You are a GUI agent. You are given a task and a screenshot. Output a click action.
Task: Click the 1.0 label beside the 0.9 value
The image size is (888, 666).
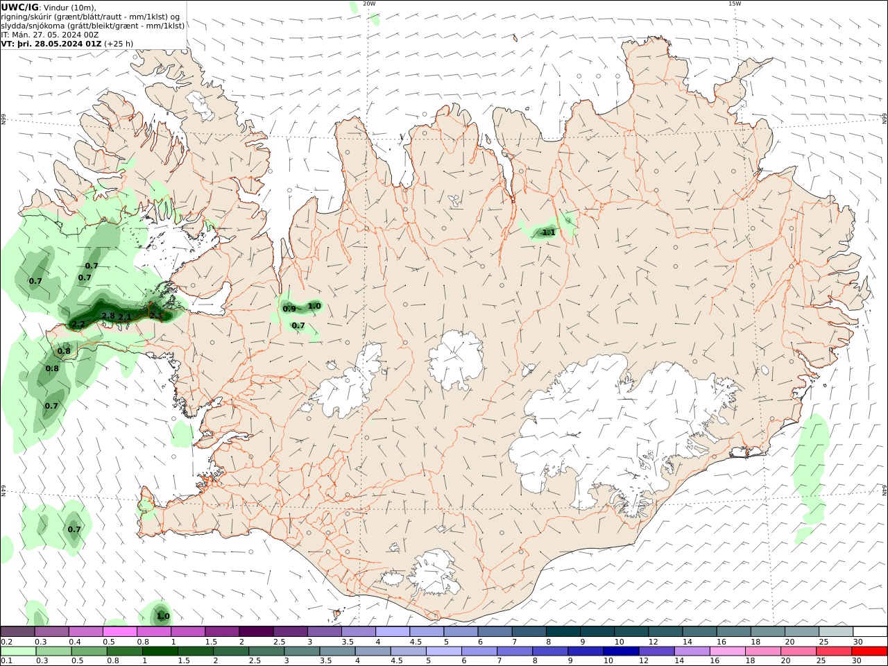pos(314,306)
